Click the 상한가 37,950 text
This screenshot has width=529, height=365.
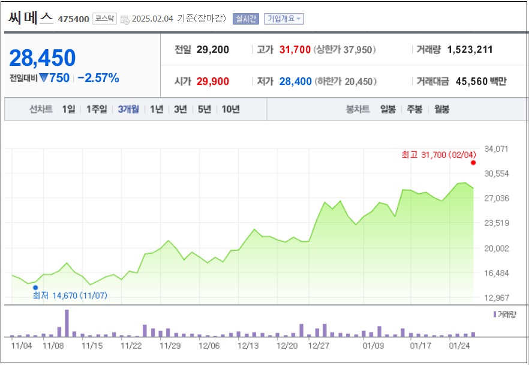344,50
